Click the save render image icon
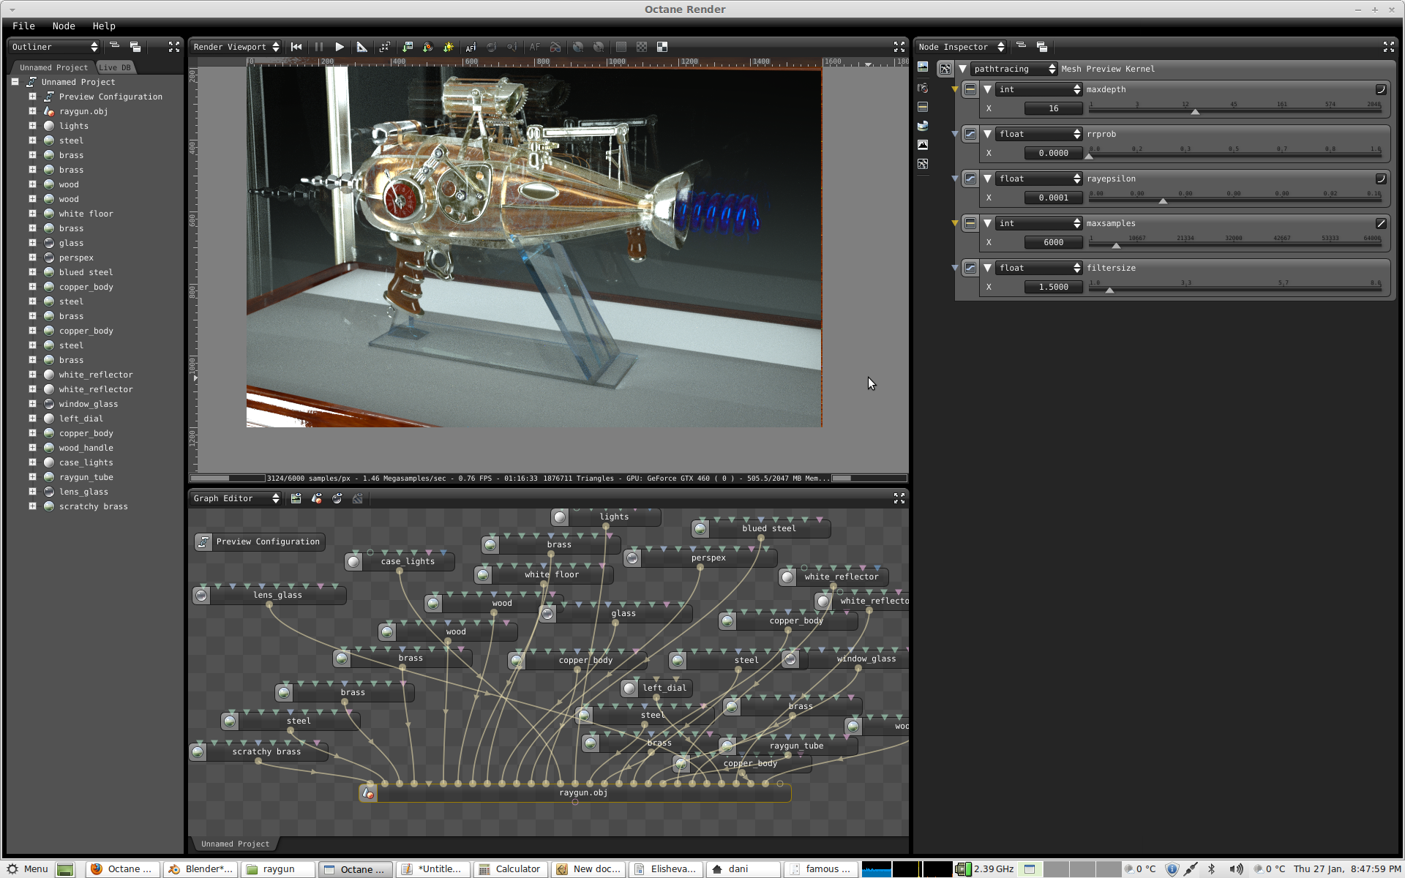The image size is (1405, 878). (408, 47)
